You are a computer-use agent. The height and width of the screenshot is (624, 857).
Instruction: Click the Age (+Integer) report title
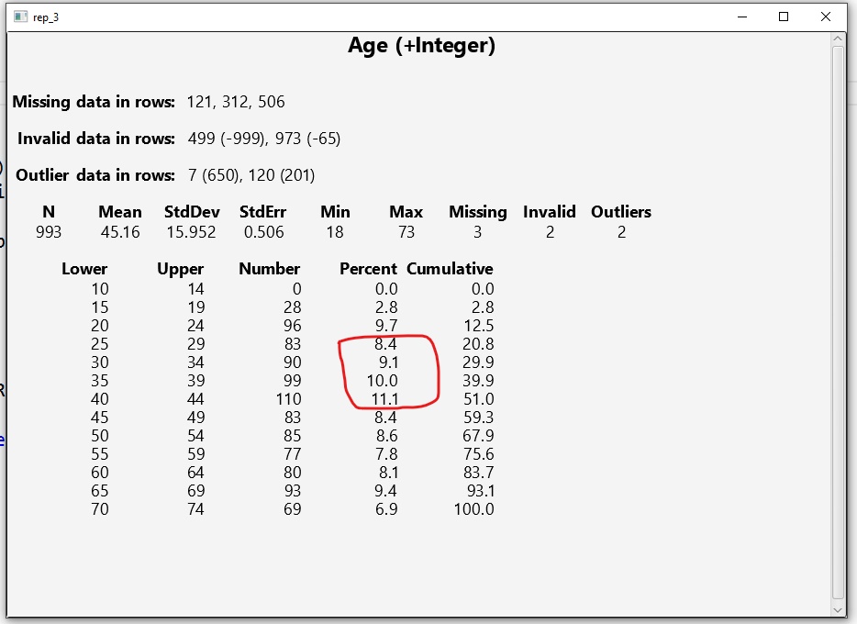click(420, 44)
